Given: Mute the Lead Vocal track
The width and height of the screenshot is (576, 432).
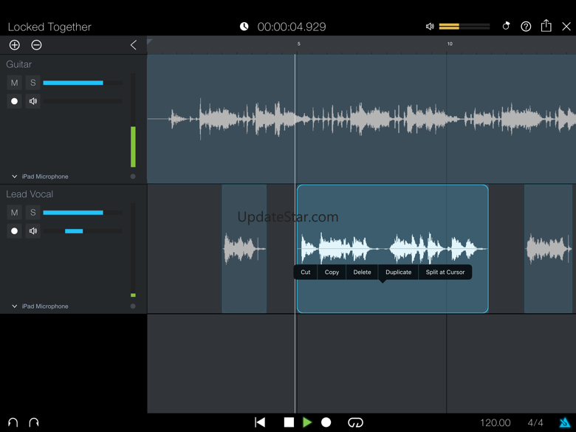Looking at the screenshot, I should [14, 213].
